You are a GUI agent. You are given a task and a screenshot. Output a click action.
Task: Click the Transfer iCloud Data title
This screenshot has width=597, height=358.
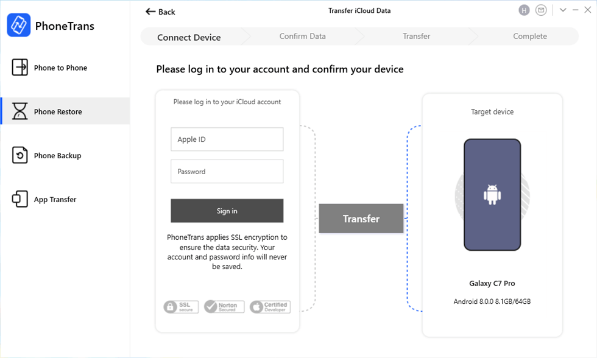[x=359, y=10]
